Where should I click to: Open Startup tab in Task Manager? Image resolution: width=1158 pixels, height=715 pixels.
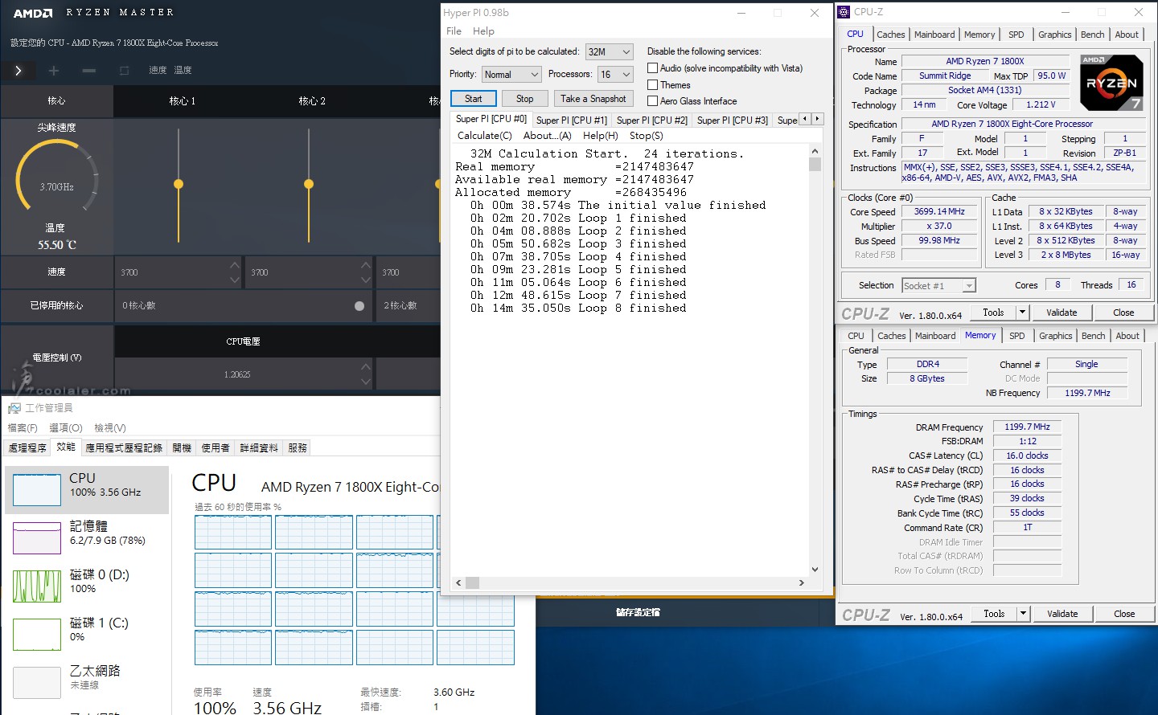182,448
